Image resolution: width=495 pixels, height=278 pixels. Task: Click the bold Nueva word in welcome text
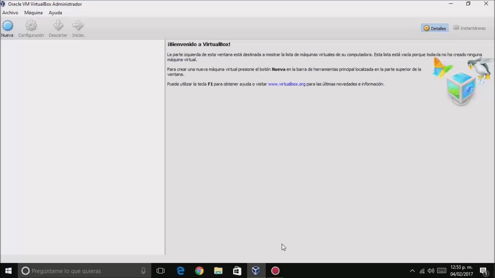point(278,69)
